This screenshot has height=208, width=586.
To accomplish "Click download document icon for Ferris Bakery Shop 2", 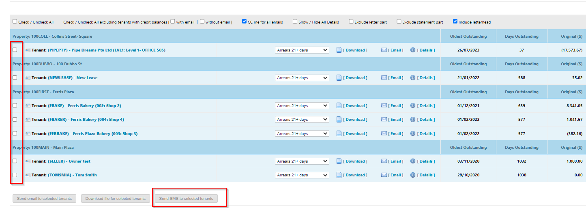I will (339, 106).
